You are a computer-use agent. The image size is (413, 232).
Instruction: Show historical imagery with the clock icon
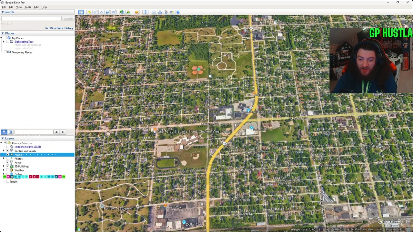(122, 12)
